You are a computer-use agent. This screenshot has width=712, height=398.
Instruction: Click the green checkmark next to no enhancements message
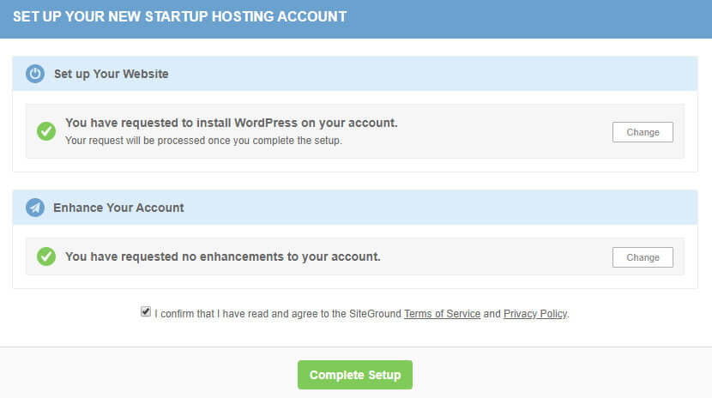click(x=46, y=256)
